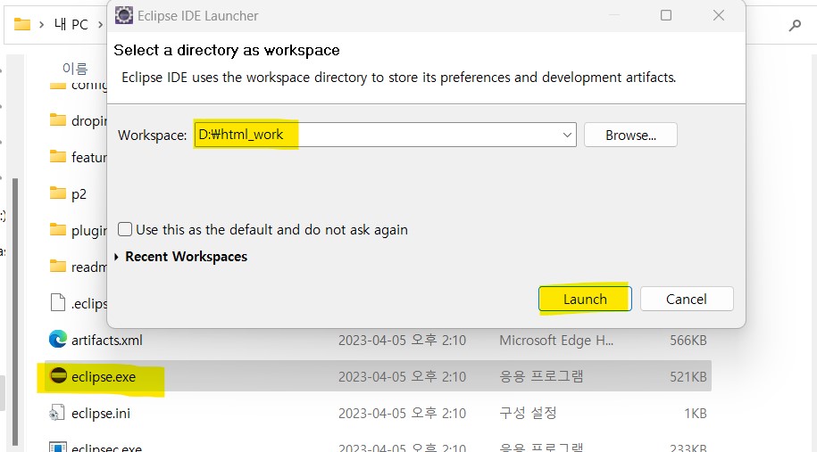Maximize the Eclipse IDE Launcher window
The height and width of the screenshot is (452, 817).
pyautogui.click(x=666, y=16)
